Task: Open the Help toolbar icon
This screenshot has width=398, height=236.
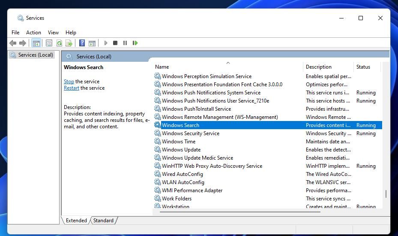Action: coord(82,43)
